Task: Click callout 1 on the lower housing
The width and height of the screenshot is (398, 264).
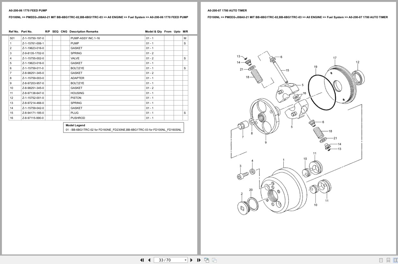Action: point(283,160)
